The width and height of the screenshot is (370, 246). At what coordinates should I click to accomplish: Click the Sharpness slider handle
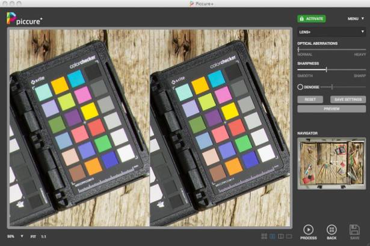[x=326, y=69]
